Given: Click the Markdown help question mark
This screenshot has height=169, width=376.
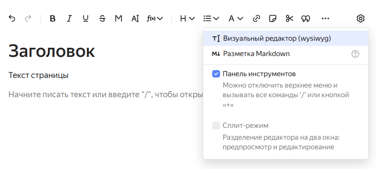Looking at the screenshot, I should tap(355, 54).
